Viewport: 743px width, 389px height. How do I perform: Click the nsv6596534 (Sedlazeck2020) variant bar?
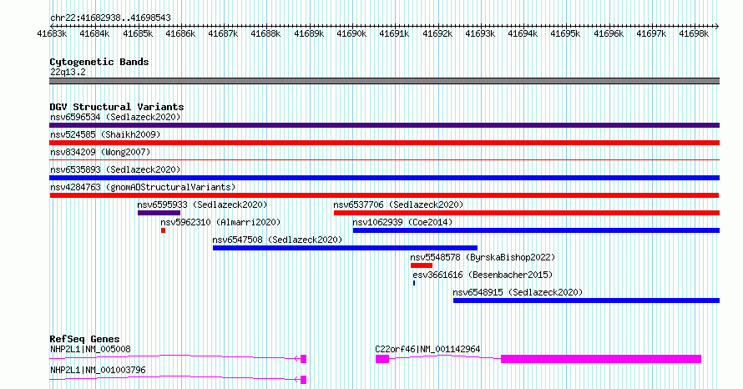[384, 125]
